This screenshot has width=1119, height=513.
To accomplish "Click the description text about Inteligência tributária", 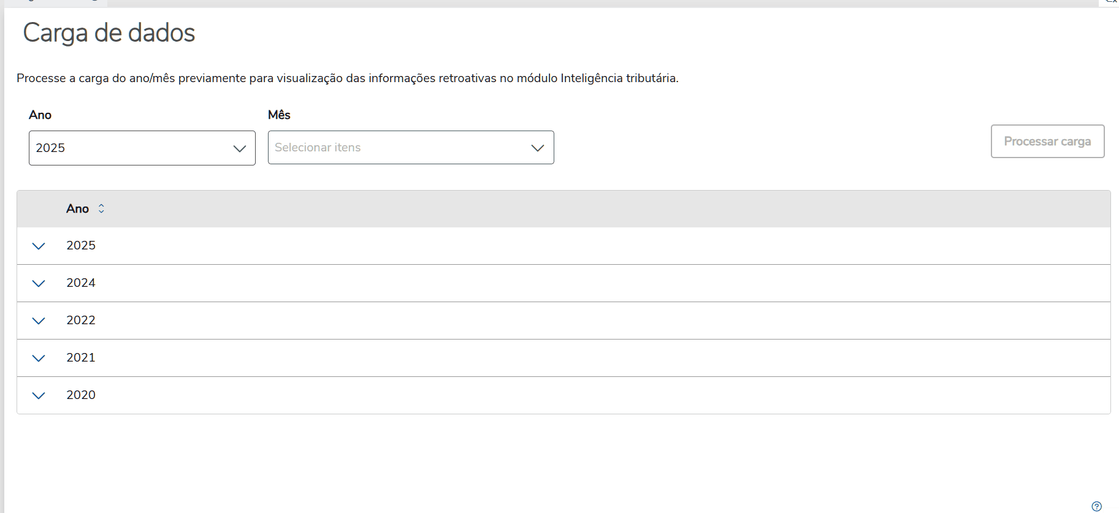I will [x=347, y=78].
